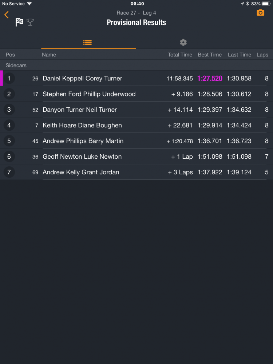Tap the orange camera screenshot icon
Screen dimensions: 273x364
260,13
